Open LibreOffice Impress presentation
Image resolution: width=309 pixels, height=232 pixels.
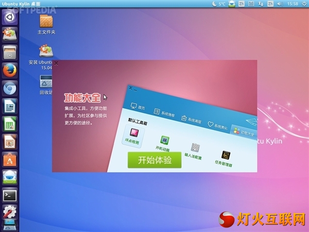pos(10,142)
